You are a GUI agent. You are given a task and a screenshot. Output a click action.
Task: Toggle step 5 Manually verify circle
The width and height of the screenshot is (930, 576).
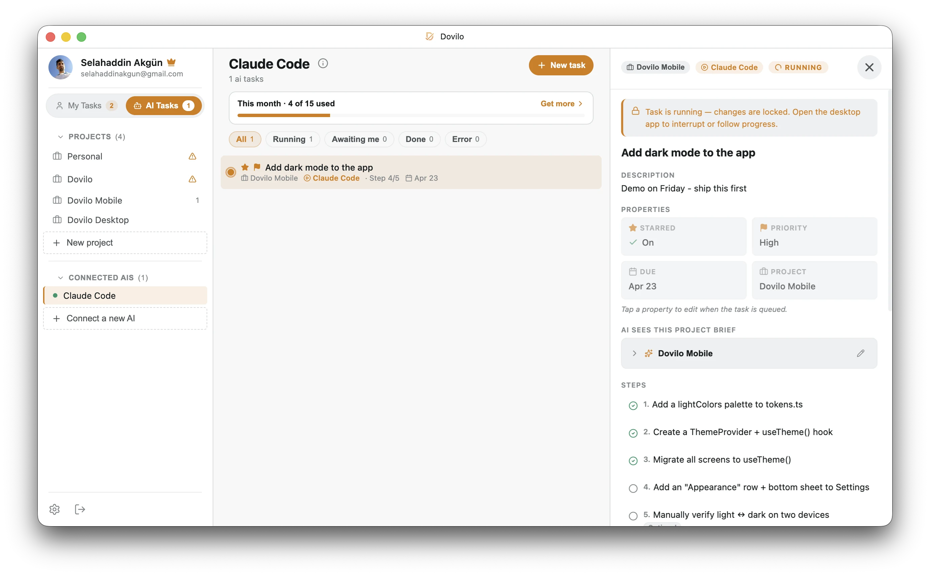point(633,516)
